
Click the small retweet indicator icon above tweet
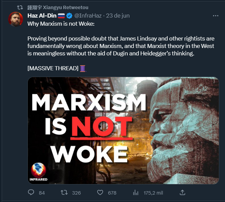(20, 7)
